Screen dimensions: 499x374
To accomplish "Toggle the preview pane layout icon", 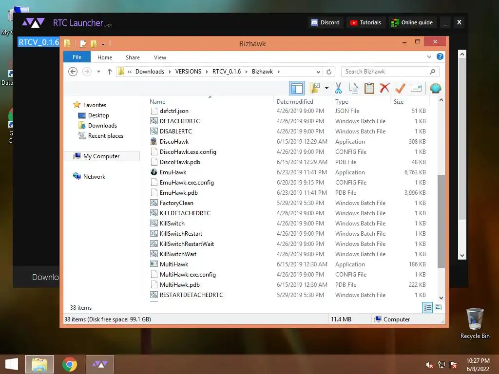I will tap(297, 88).
